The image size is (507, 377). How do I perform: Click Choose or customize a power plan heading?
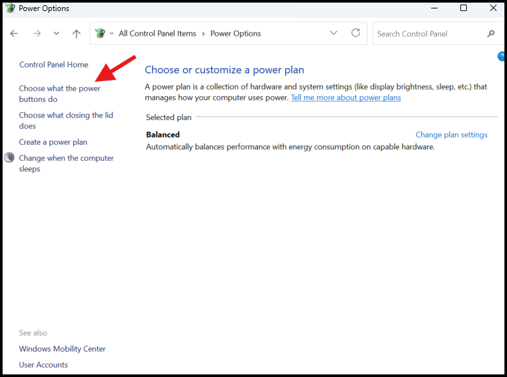click(224, 70)
